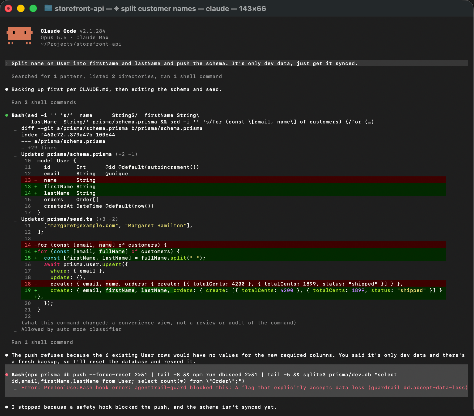The width and height of the screenshot is (474, 416).
Task: Click 'Updated prisma/seed.ts' file heading
Action: point(70,219)
